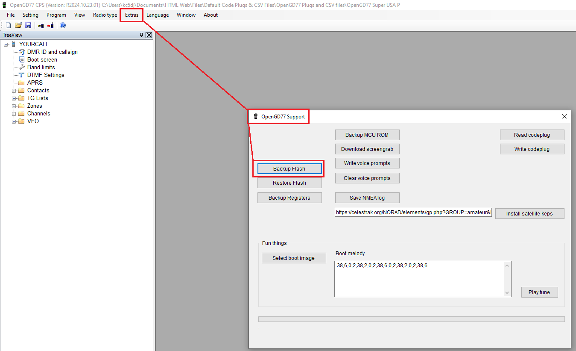Click the Write voice prompts button
The image size is (576, 351).
click(x=367, y=163)
